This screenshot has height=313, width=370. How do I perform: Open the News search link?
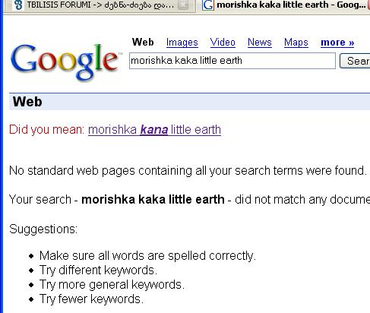click(260, 43)
